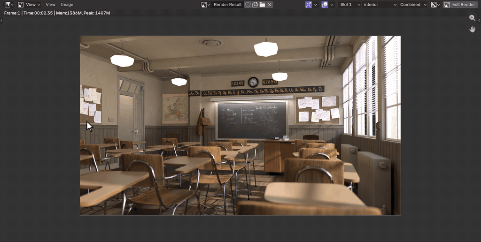The image size is (481, 242).
Task: Expand the overlays options dropdown arrow
Action: [x=332, y=5]
